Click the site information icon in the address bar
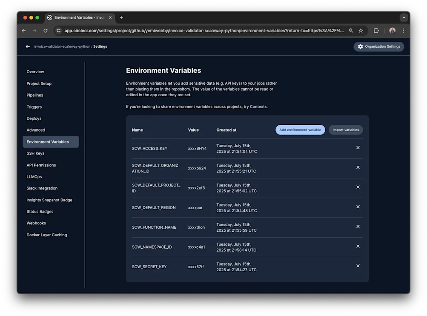Viewport: 427px width, 316px height. pyautogui.click(x=58, y=30)
